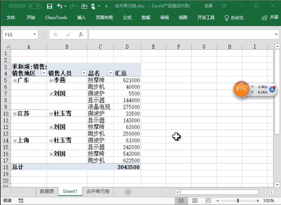Click the Insert Function fx icon

(81, 34)
